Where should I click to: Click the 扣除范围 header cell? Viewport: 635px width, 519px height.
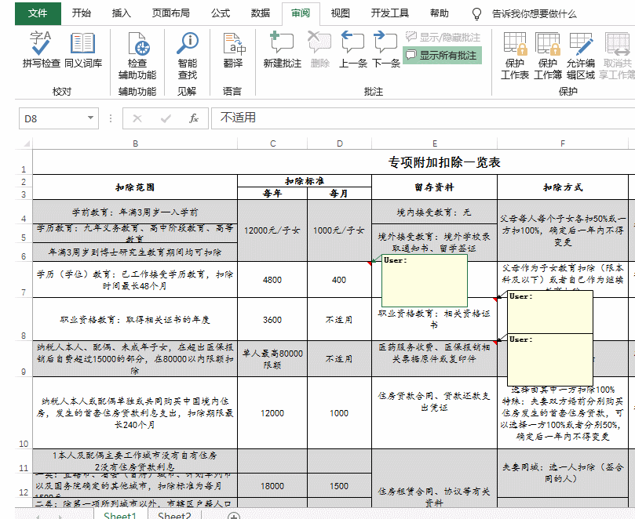tap(135, 187)
